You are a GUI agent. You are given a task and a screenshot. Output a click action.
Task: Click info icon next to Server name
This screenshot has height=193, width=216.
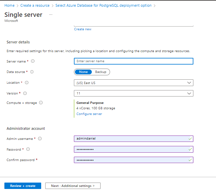coord(33,61)
